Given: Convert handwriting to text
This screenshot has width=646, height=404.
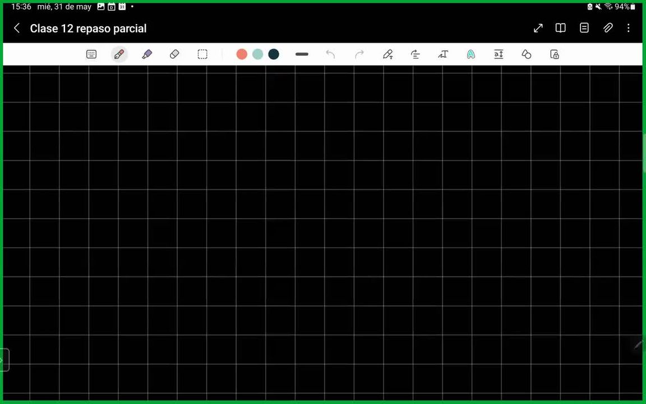Looking at the screenshot, I should [443, 54].
